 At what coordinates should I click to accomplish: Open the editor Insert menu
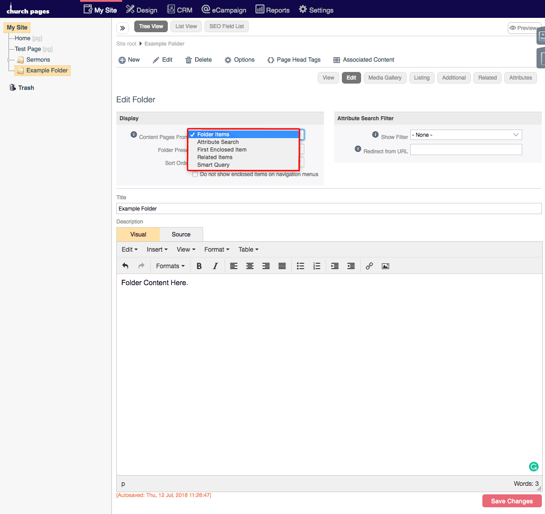157,249
